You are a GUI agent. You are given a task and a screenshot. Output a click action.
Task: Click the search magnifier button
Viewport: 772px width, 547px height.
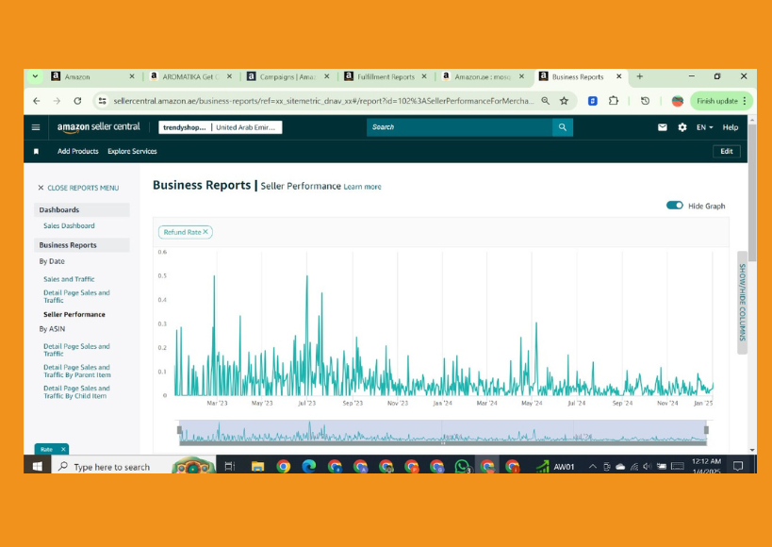(x=563, y=127)
